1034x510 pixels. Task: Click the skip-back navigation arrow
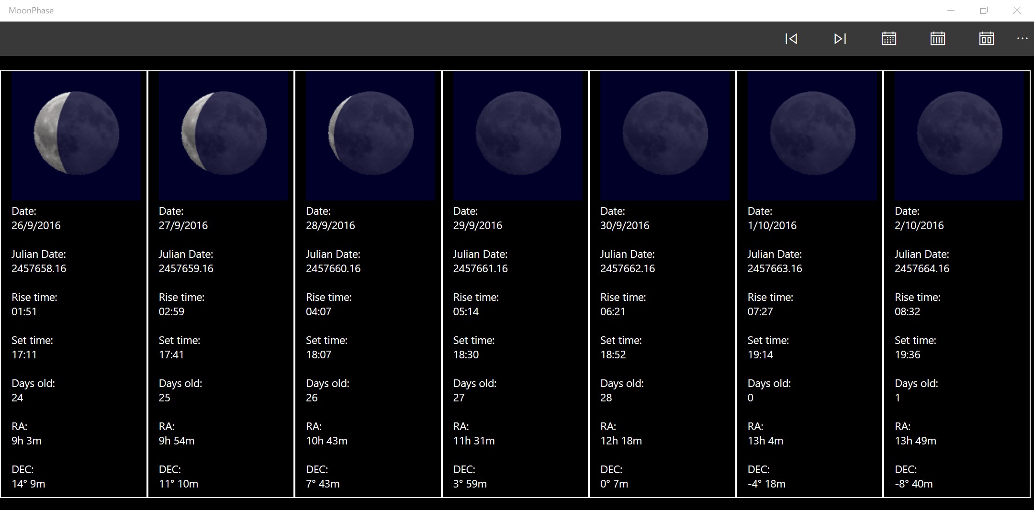pos(792,39)
